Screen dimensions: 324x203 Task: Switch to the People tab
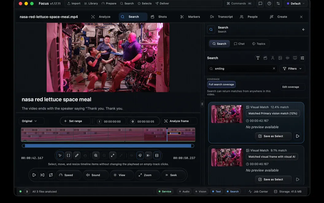pos(249,17)
